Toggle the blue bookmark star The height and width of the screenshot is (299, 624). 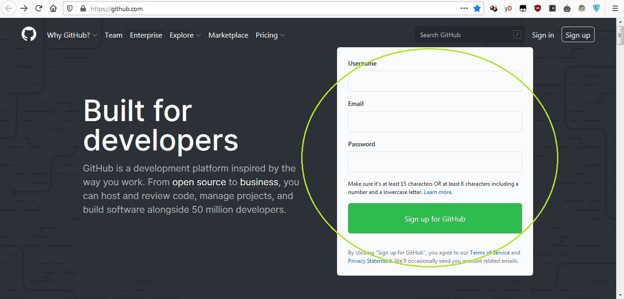coord(477,8)
